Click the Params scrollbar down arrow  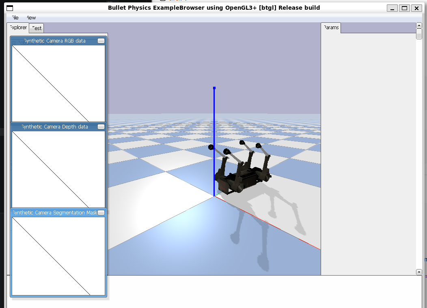(x=419, y=272)
